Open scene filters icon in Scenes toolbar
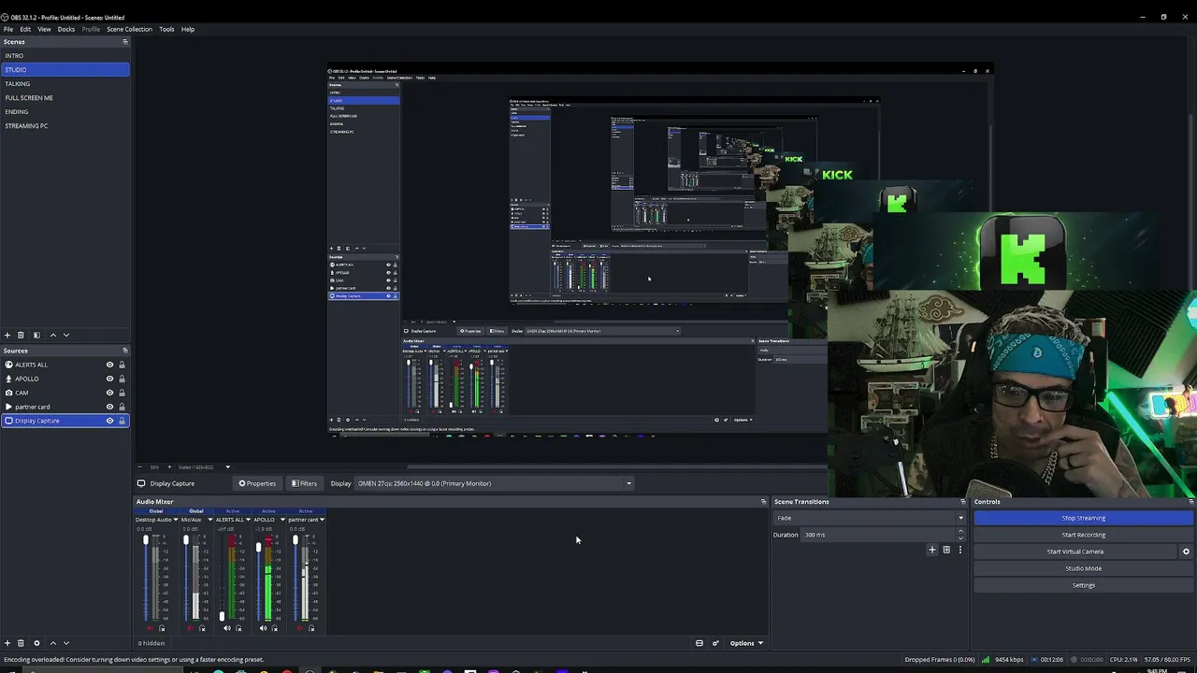The image size is (1197, 673). 36,335
